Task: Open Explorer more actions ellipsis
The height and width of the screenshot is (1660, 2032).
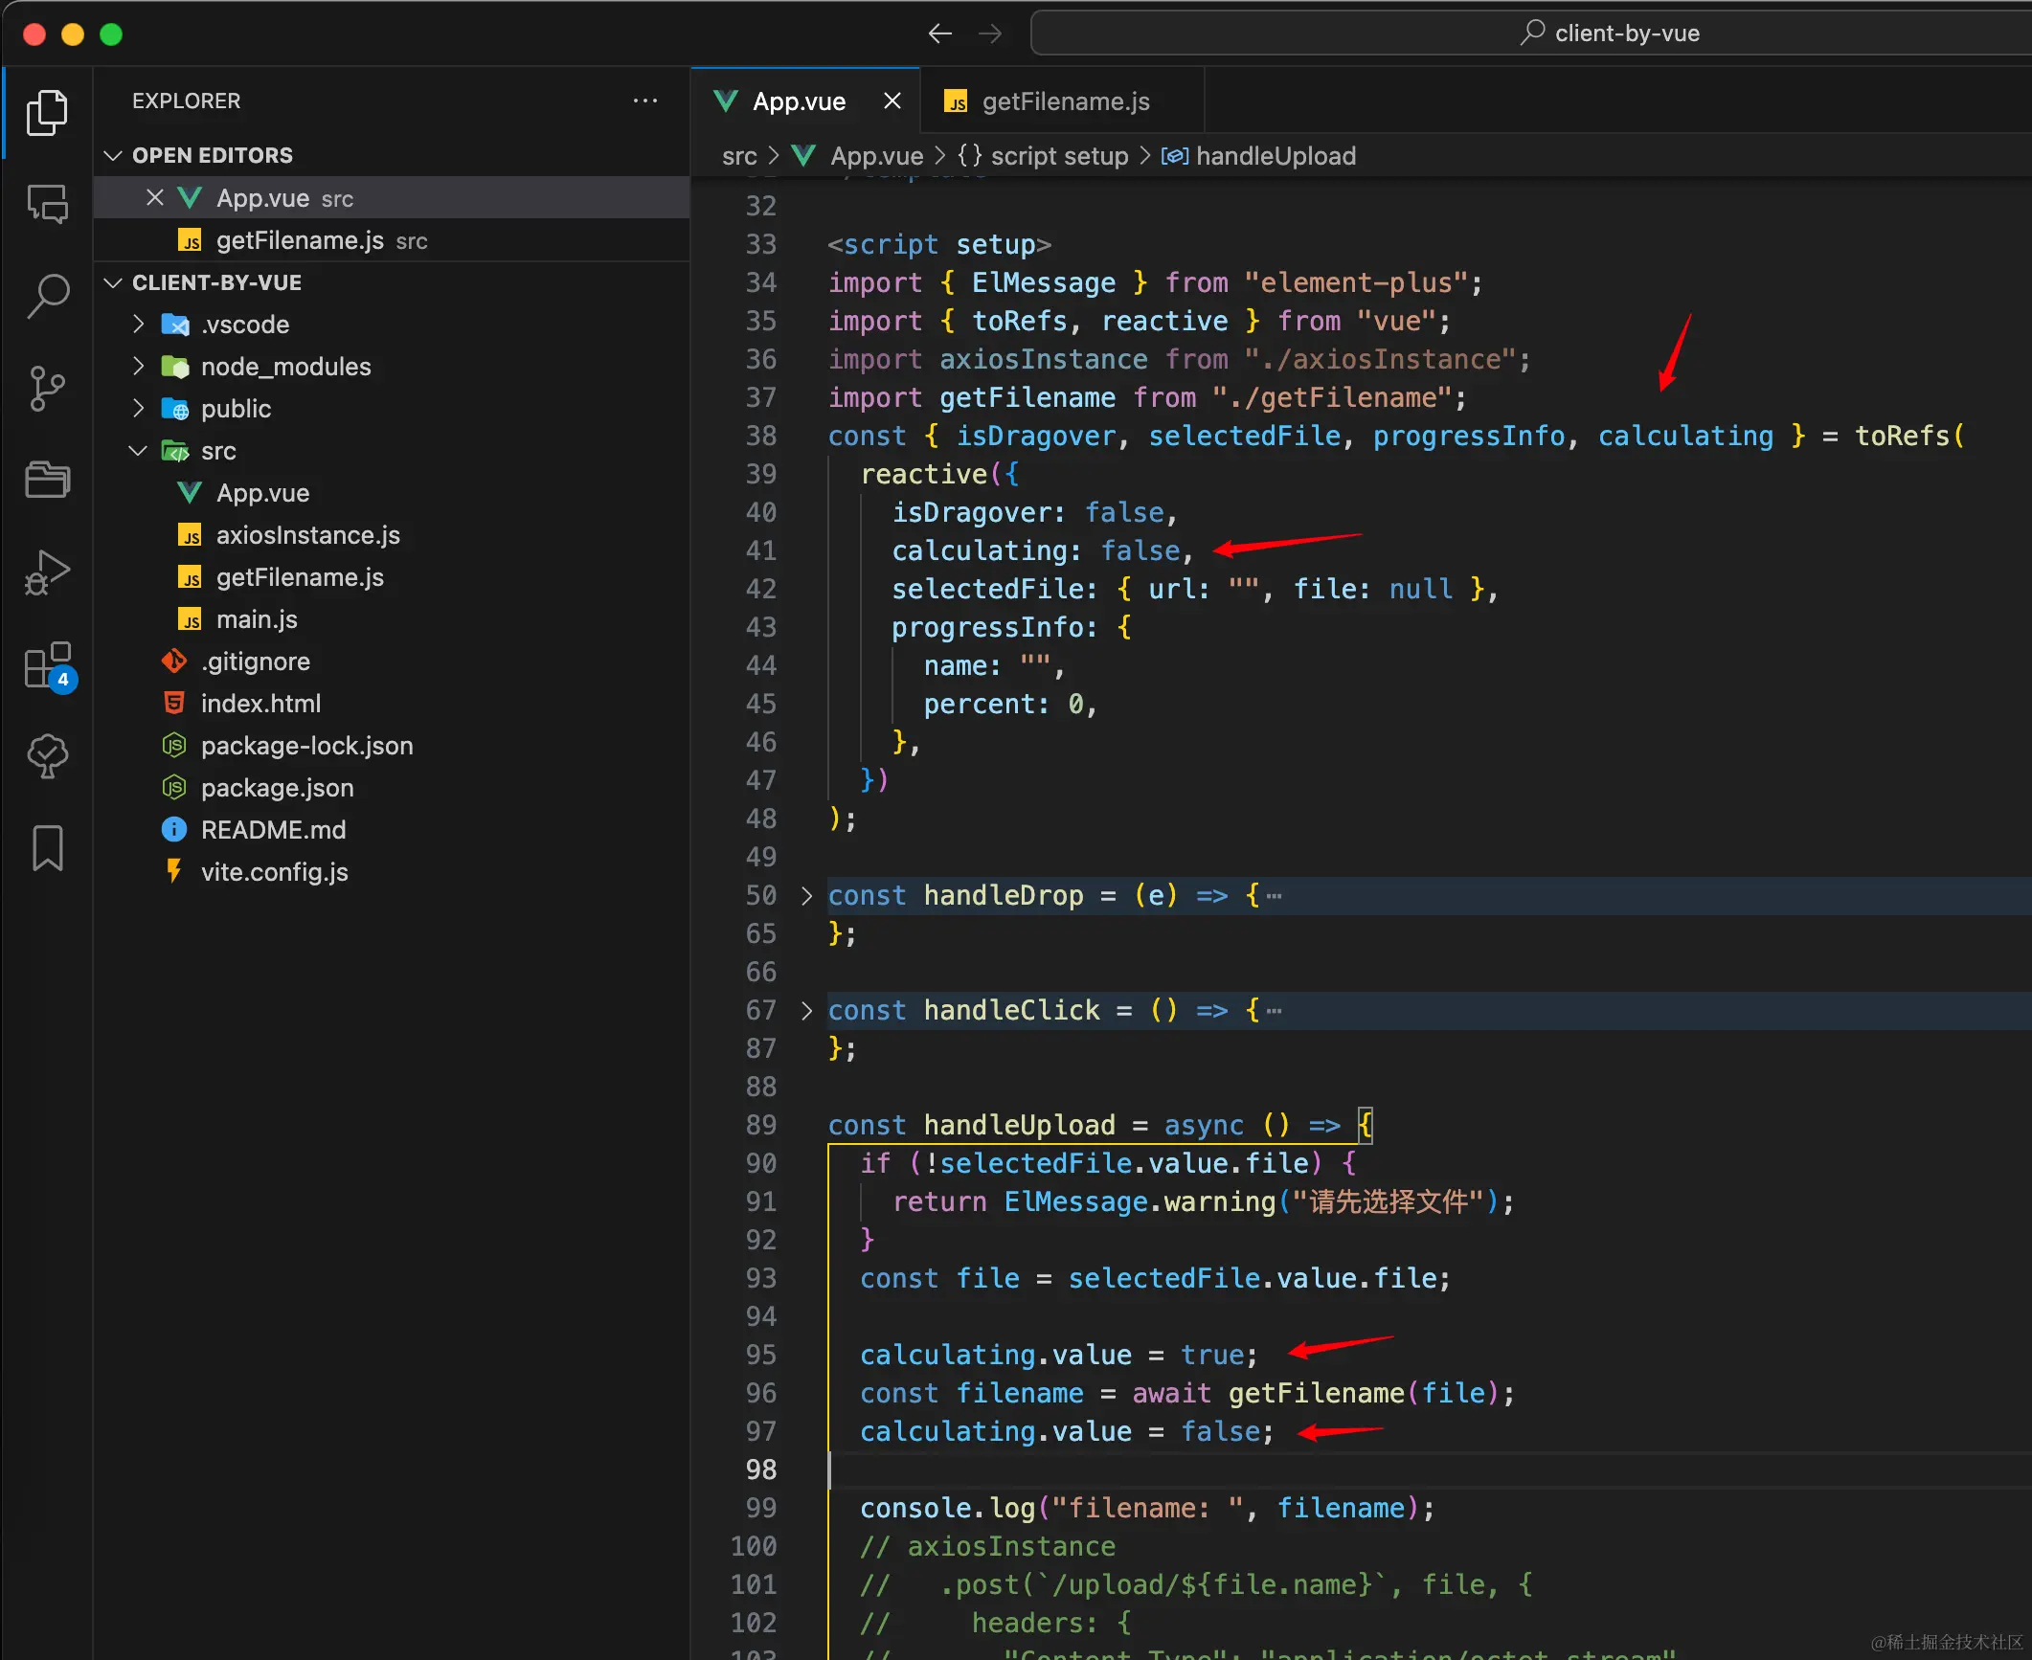Action: point(645,101)
